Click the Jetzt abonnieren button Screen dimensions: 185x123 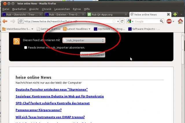pyautogui.click(x=92, y=55)
